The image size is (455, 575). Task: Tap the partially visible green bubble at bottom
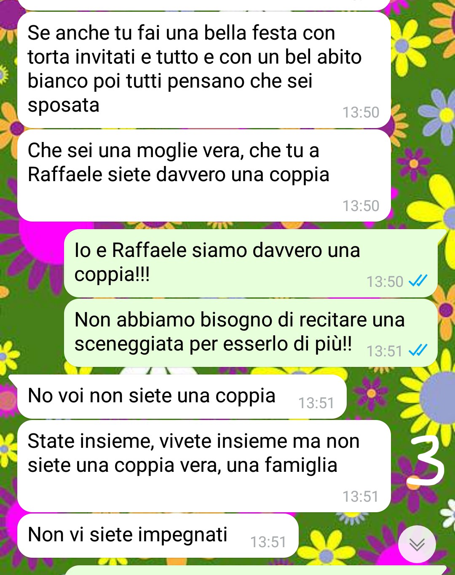pos(255,570)
